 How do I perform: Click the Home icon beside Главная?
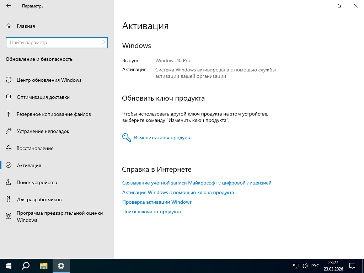click(9, 26)
